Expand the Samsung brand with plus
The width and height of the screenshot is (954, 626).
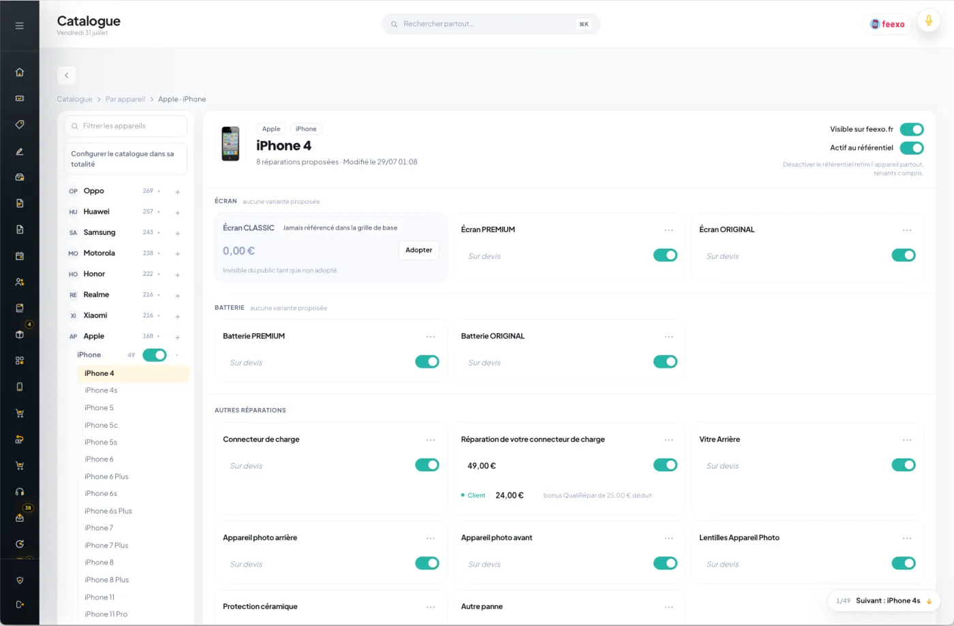(x=177, y=234)
